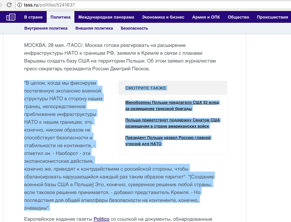Reload the page with the refresh icon

pyautogui.click(x=9, y=5)
